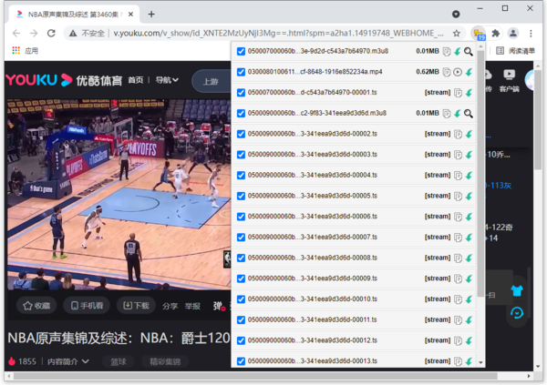Copy the link for the mp4 file

(447, 73)
